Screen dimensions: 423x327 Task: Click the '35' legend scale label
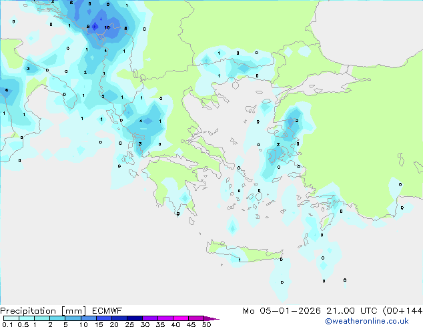(x=160, y=324)
